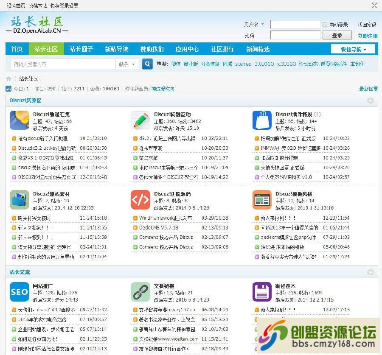
Task: Focus the 密码 input field
Action: (x=295, y=35)
